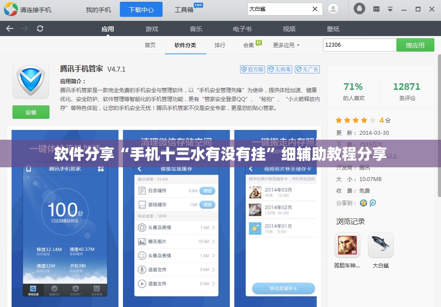441x307 pixels.
Task: Select 电子书 category
Action: pos(242,29)
